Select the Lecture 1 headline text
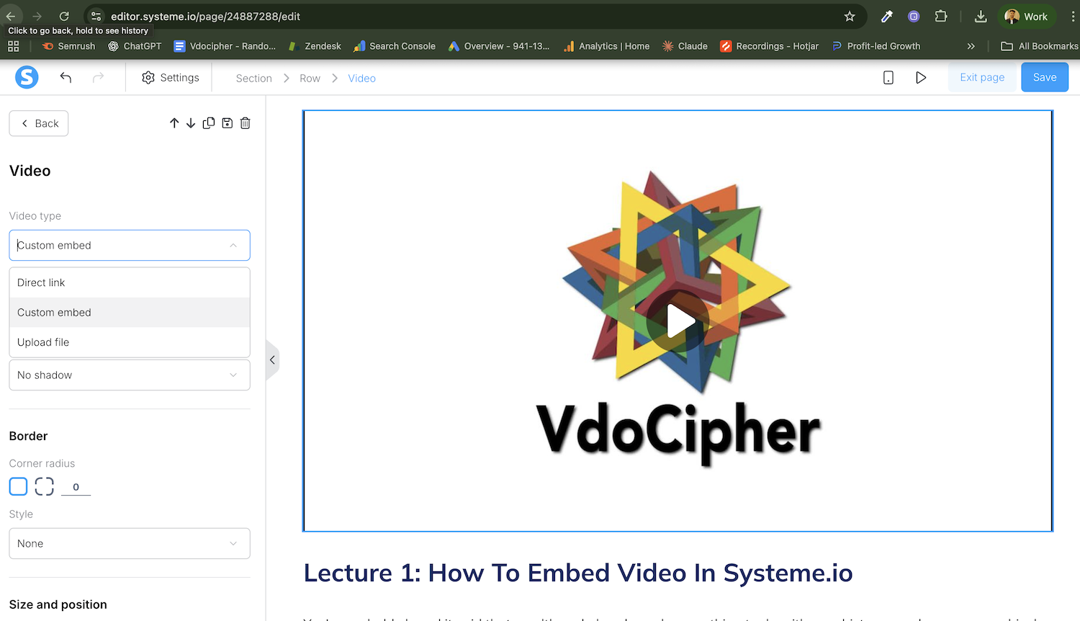 coord(578,573)
